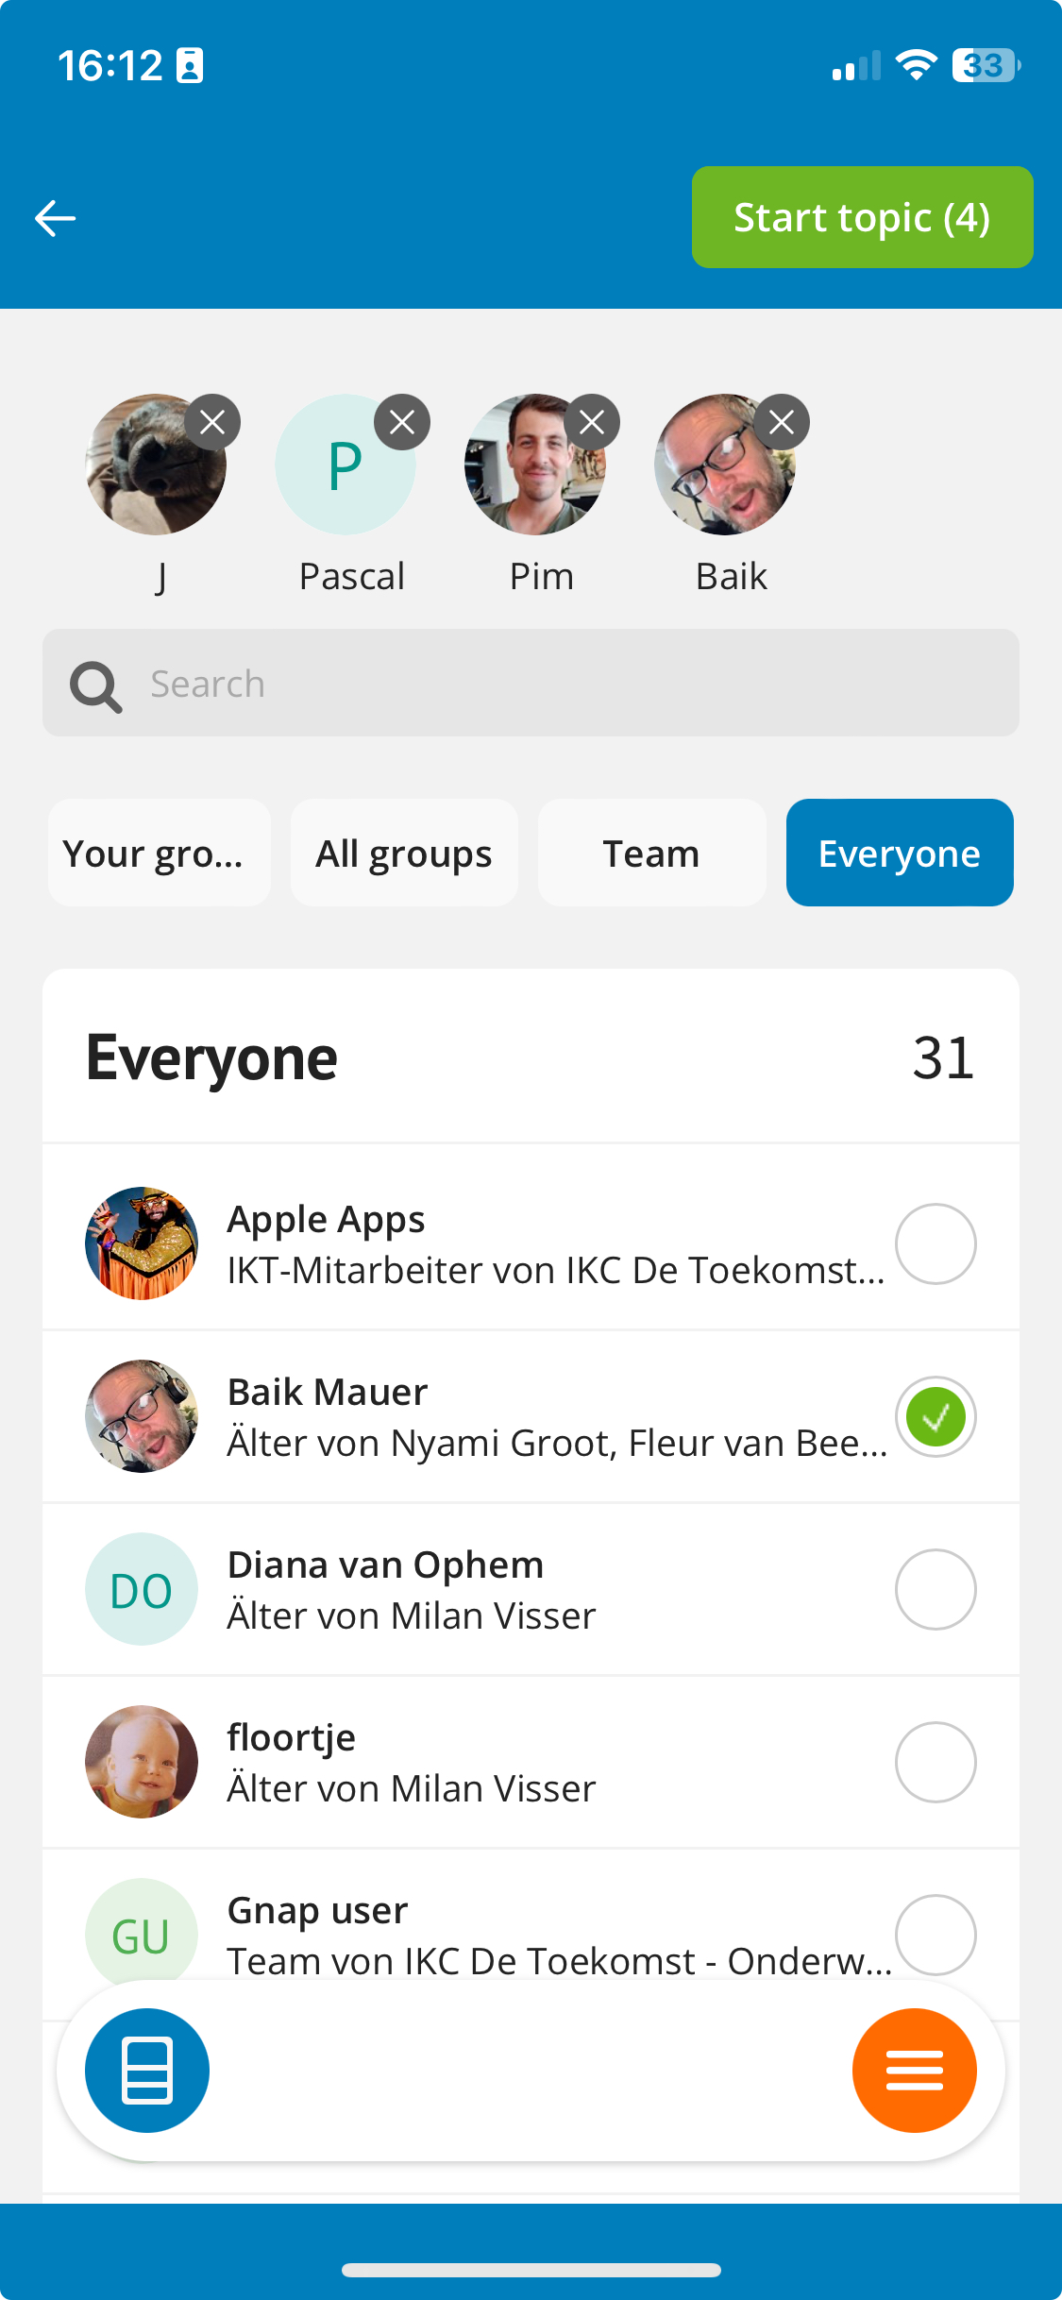Remove J from selected recipients

coord(212,422)
